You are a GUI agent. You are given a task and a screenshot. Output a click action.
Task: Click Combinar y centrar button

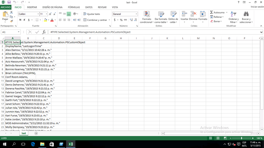pos(95,20)
